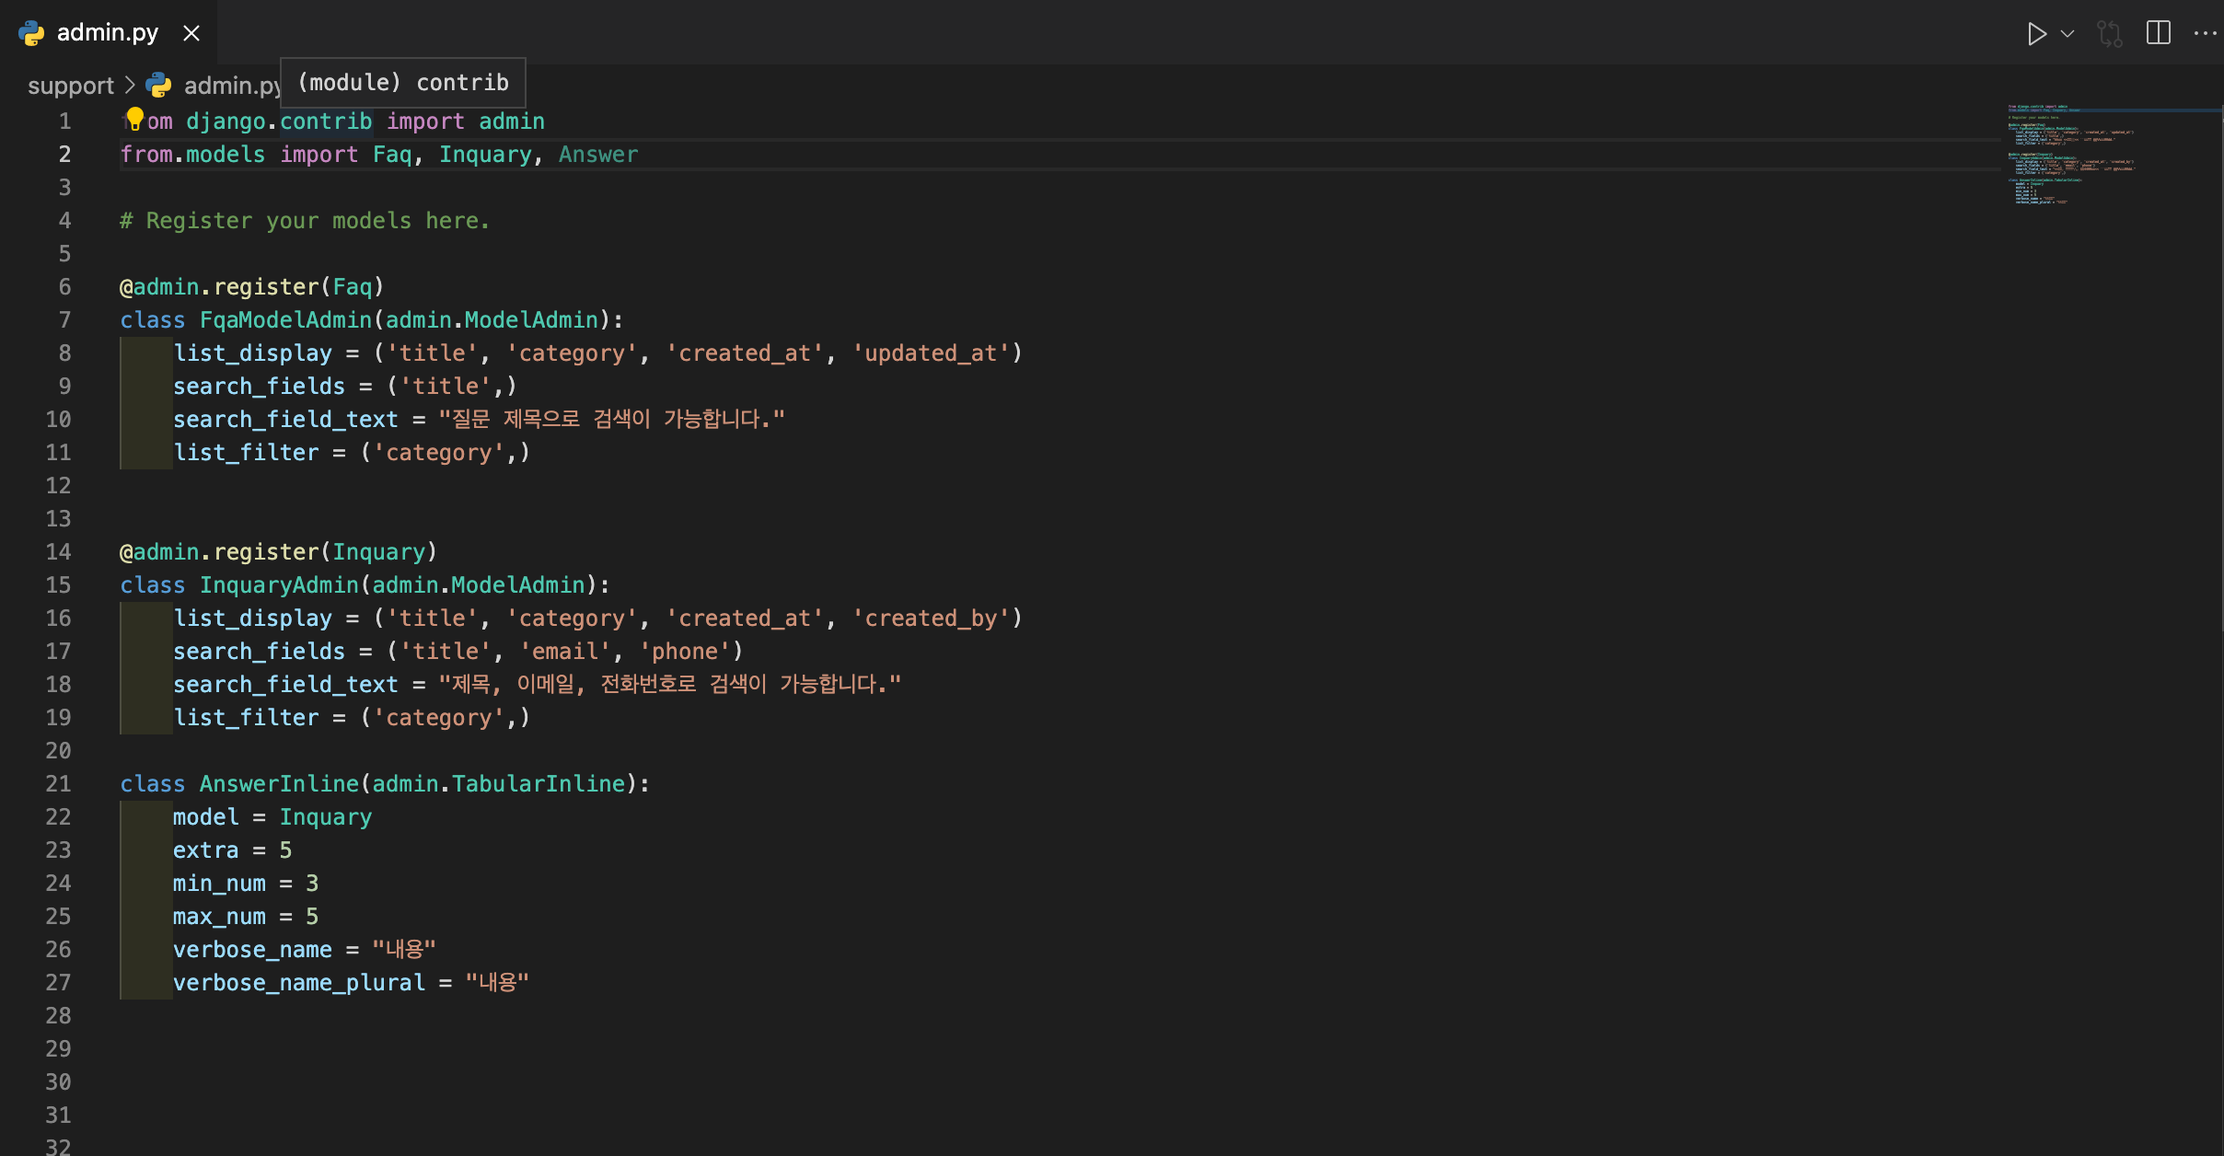Split the editor to the right
Screen dimensions: 2224x1156
pos(2158,33)
